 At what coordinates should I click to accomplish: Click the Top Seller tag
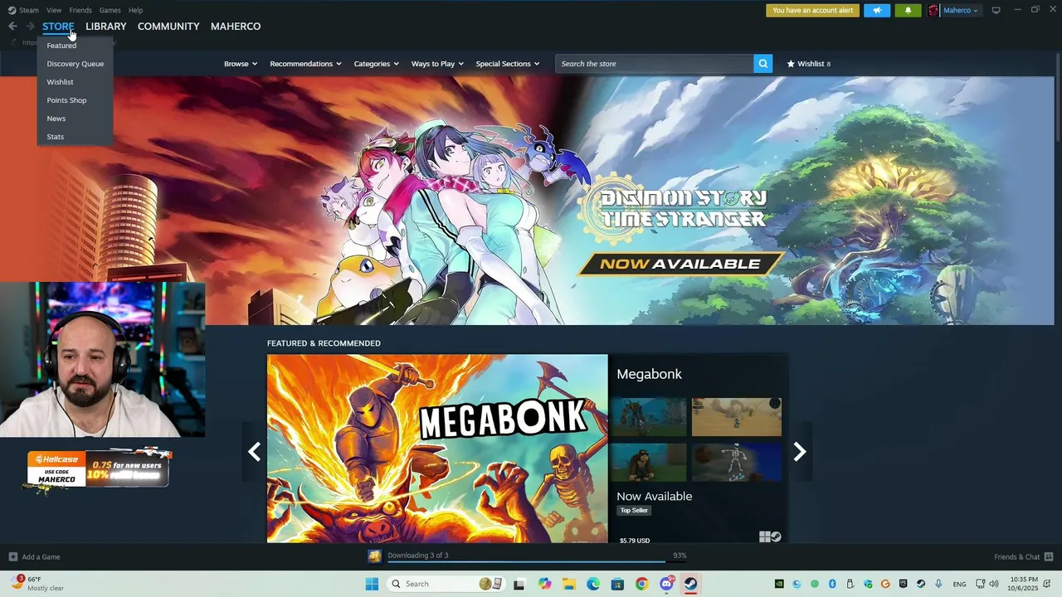click(x=634, y=511)
